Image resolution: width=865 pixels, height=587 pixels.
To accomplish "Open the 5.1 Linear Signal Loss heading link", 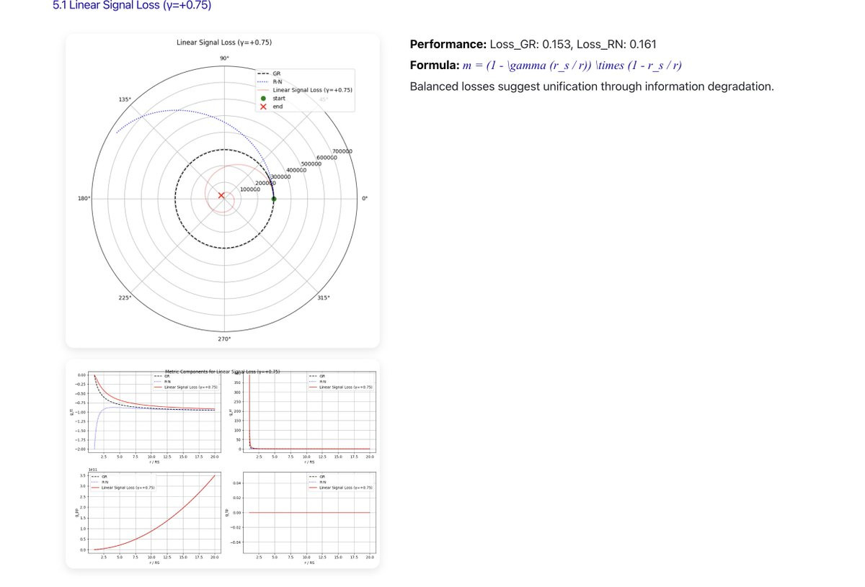I will [x=132, y=5].
